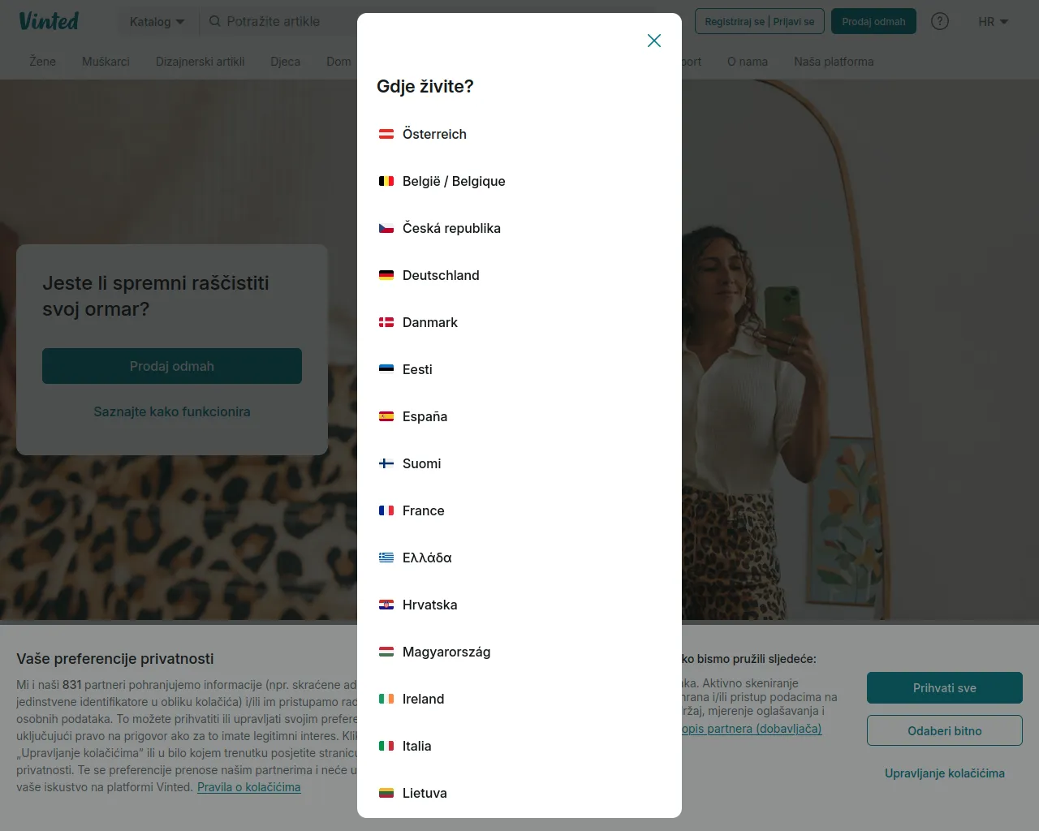The image size is (1039, 831).
Task: Select the Greek flag icon
Action: click(x=386, y=558)
